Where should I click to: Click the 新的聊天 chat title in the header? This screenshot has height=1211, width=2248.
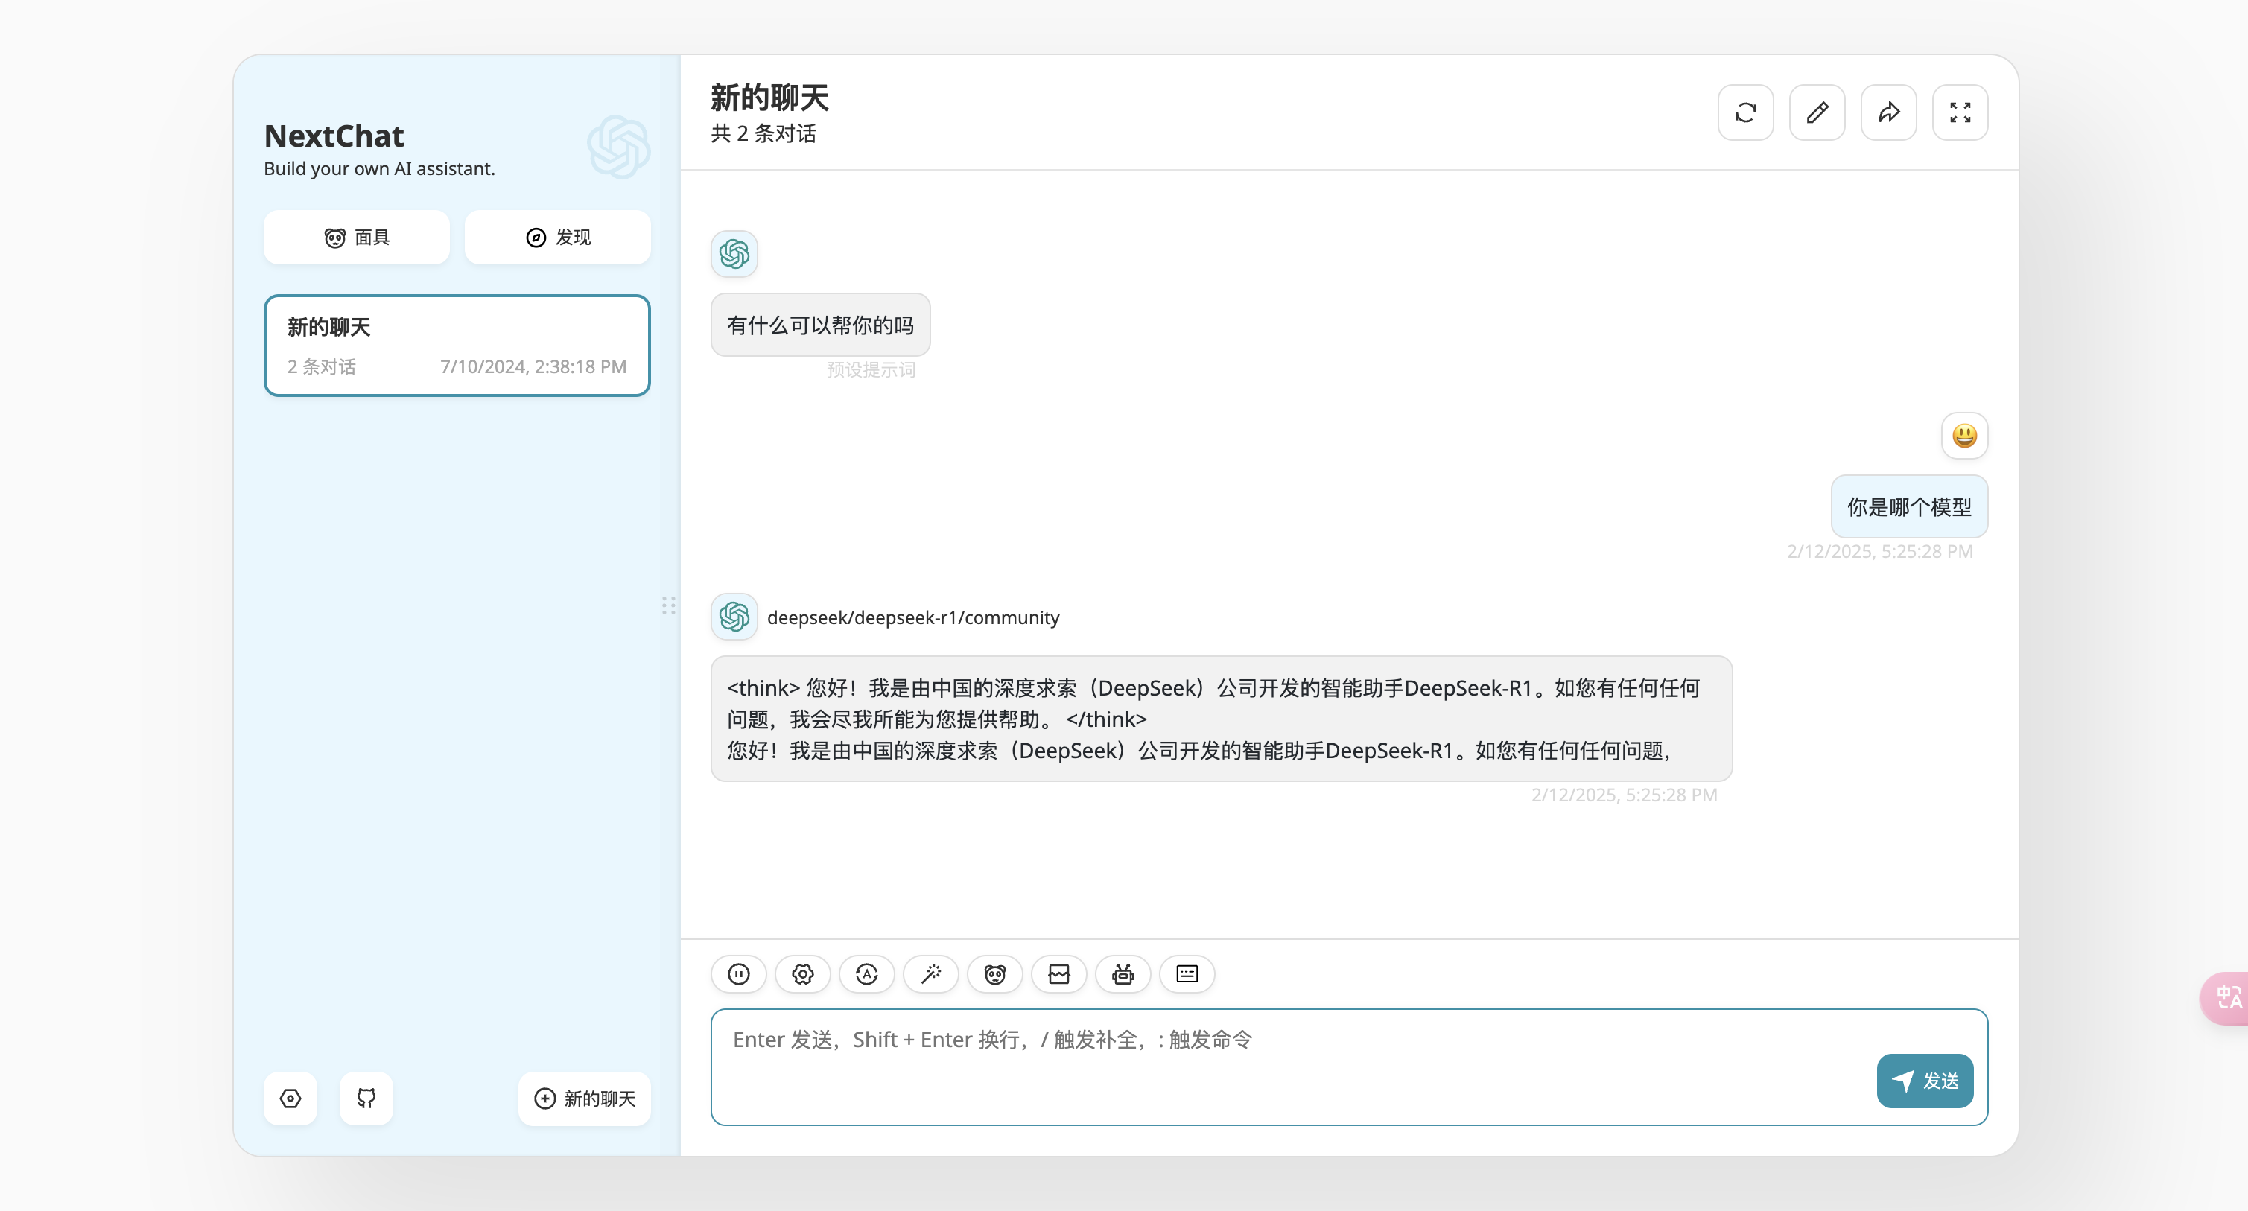point(769,97)
